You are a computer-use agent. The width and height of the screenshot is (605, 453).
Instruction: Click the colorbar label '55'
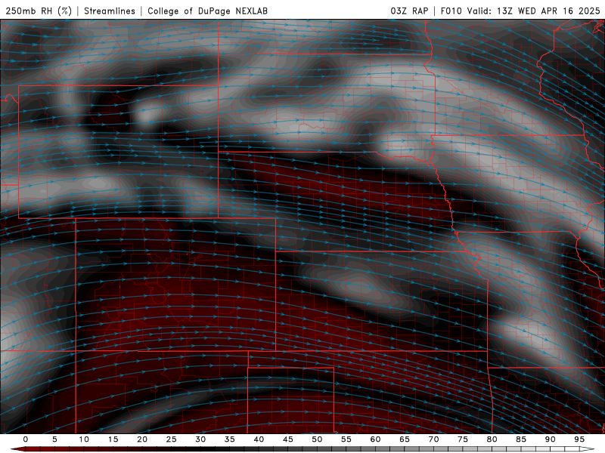(x=346, y=439)
